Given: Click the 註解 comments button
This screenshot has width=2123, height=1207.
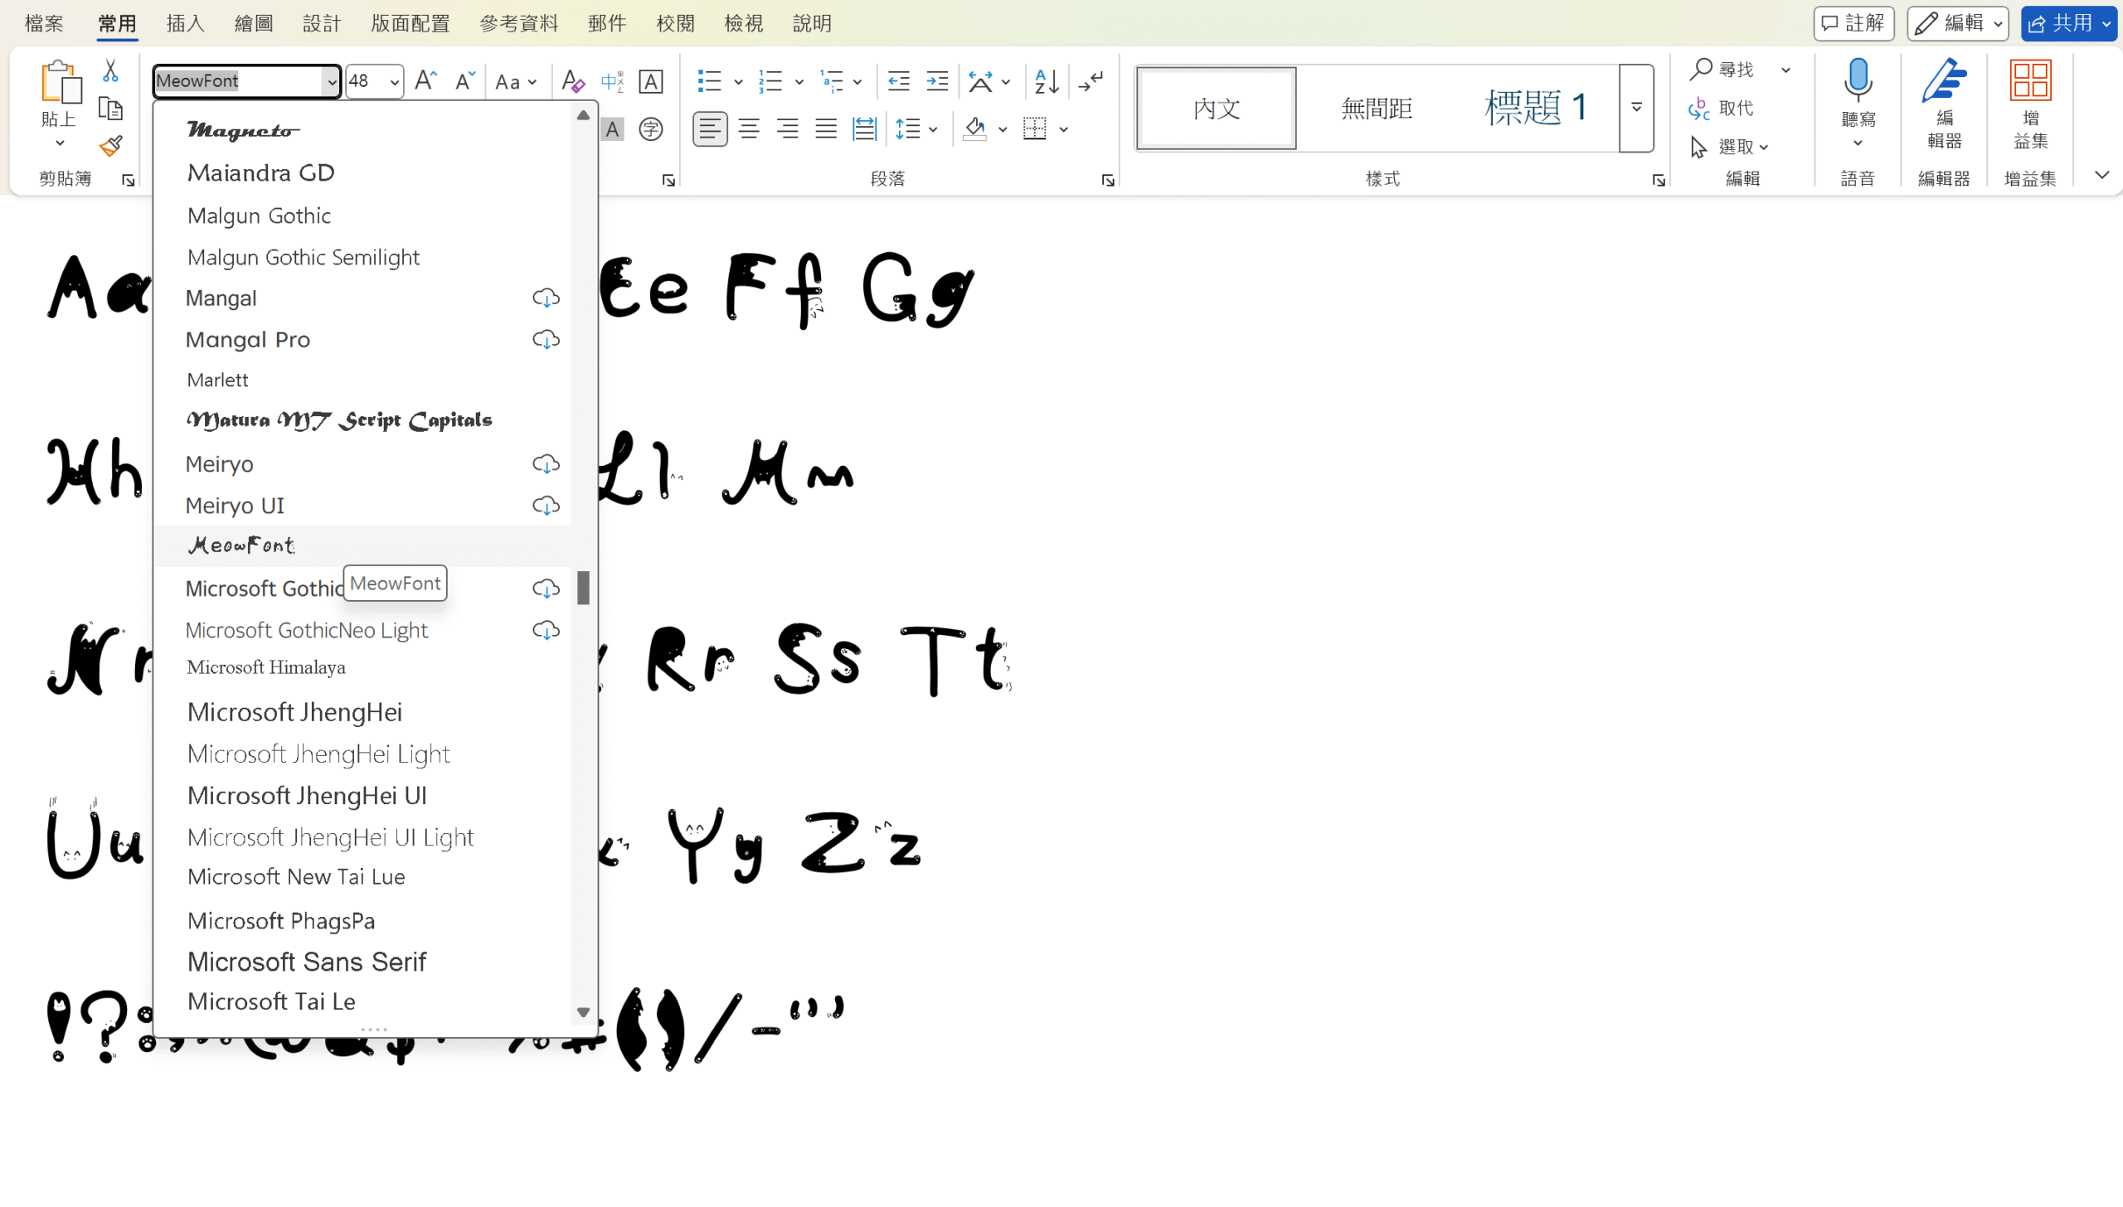Looking at the screenshot, I should (1853, 23).
